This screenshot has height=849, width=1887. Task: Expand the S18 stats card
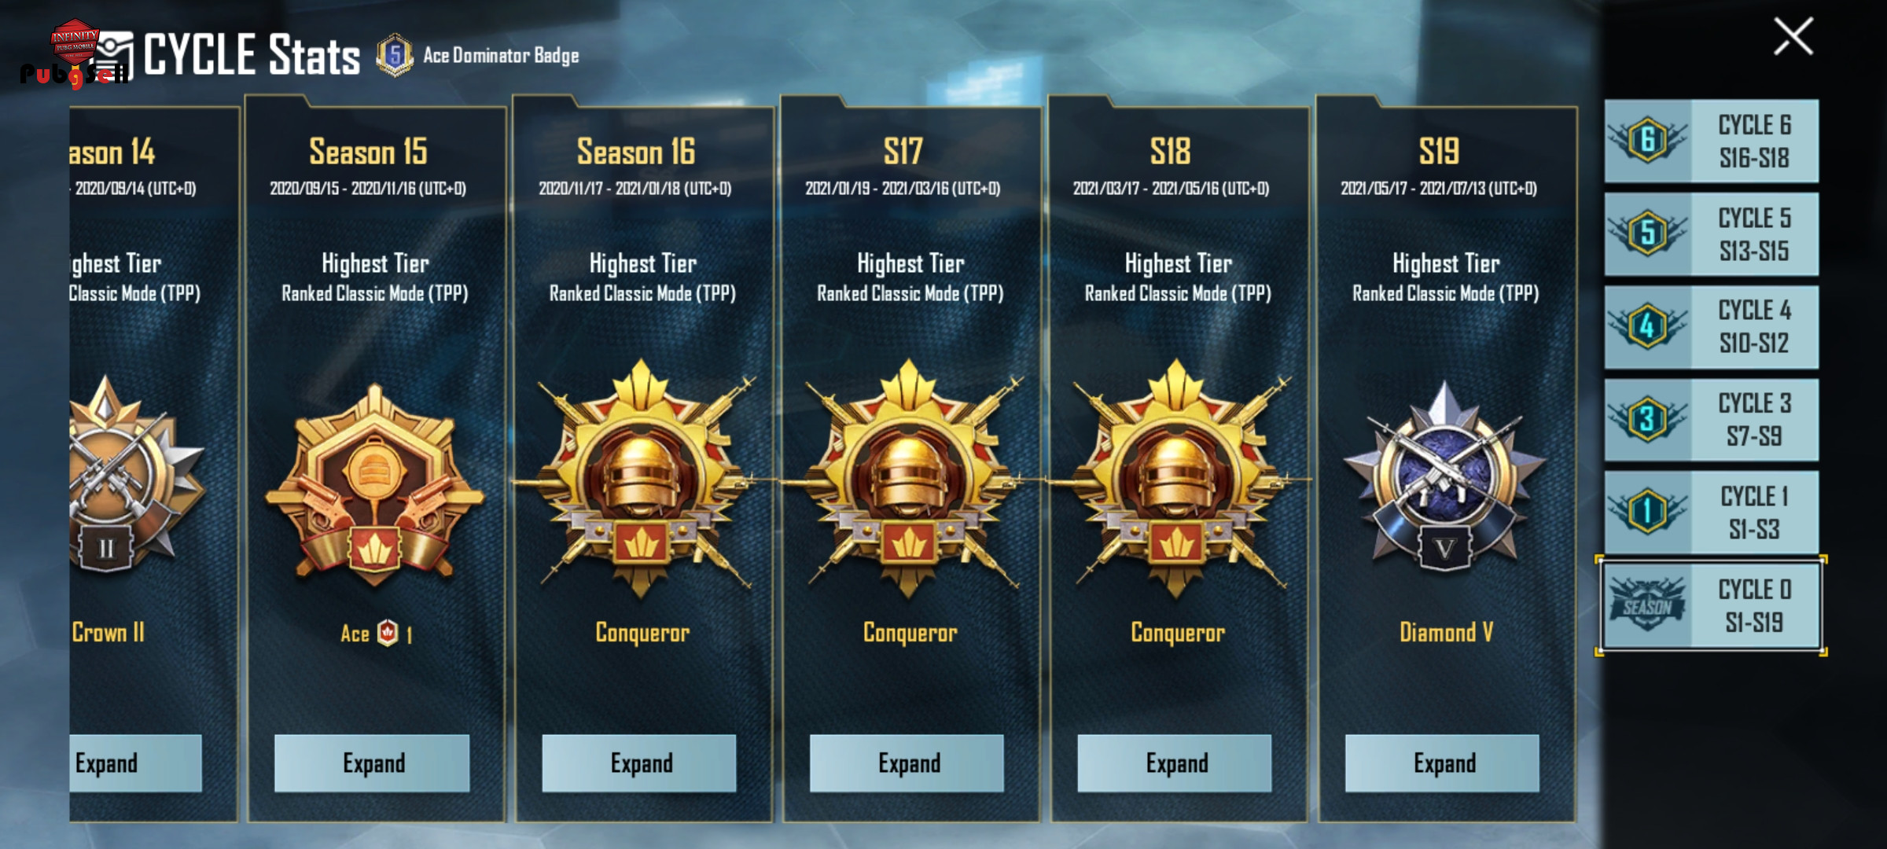pos(1175,763)
